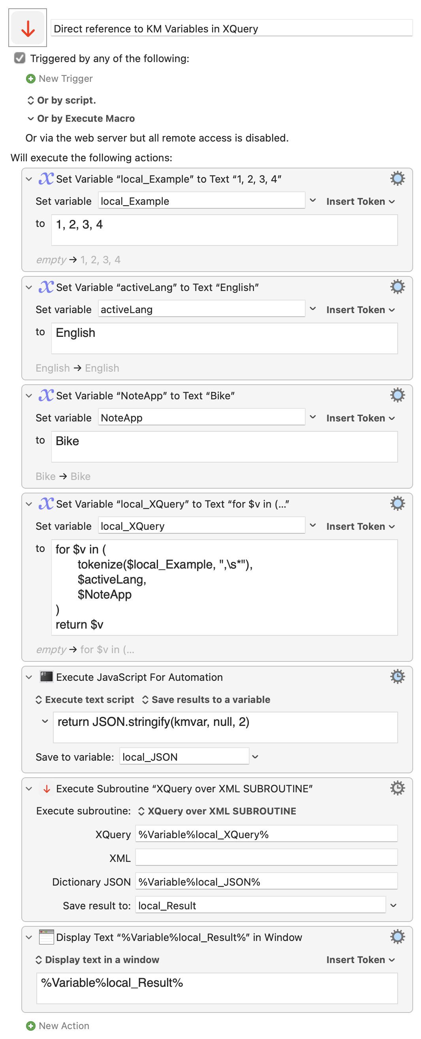This screenshot has width=421, height=1039.
Task: Open gear menu of Display Text action
Action: pyautogui.click(x=397, y=937)
